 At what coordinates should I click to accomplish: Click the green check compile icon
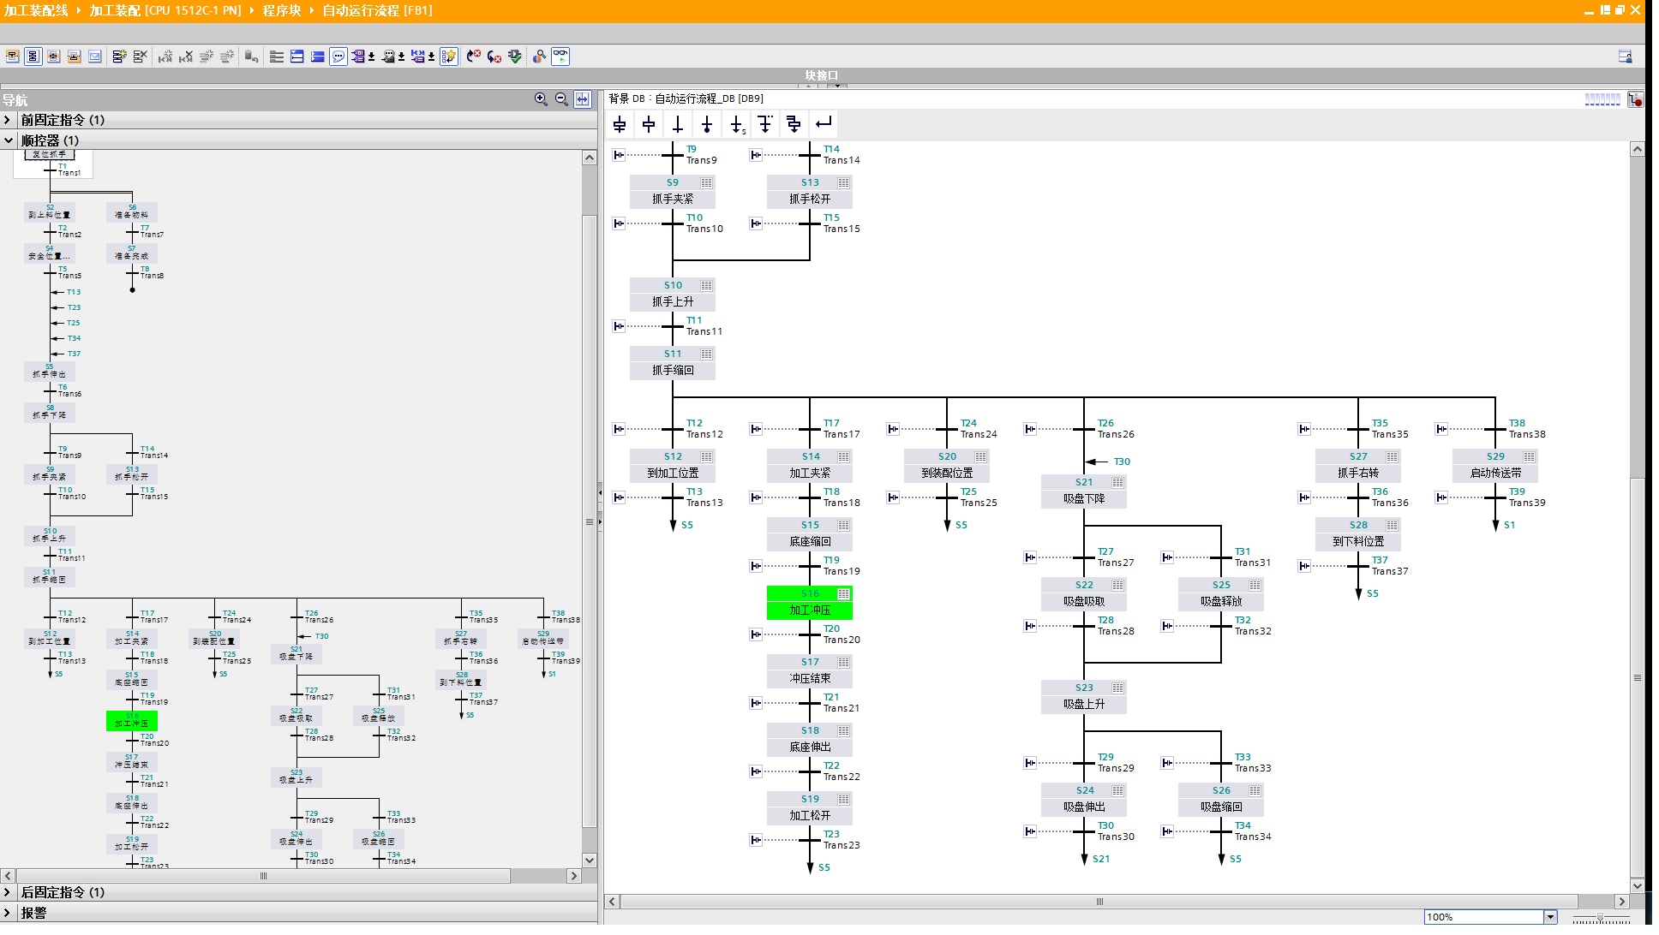click(515, 57)
